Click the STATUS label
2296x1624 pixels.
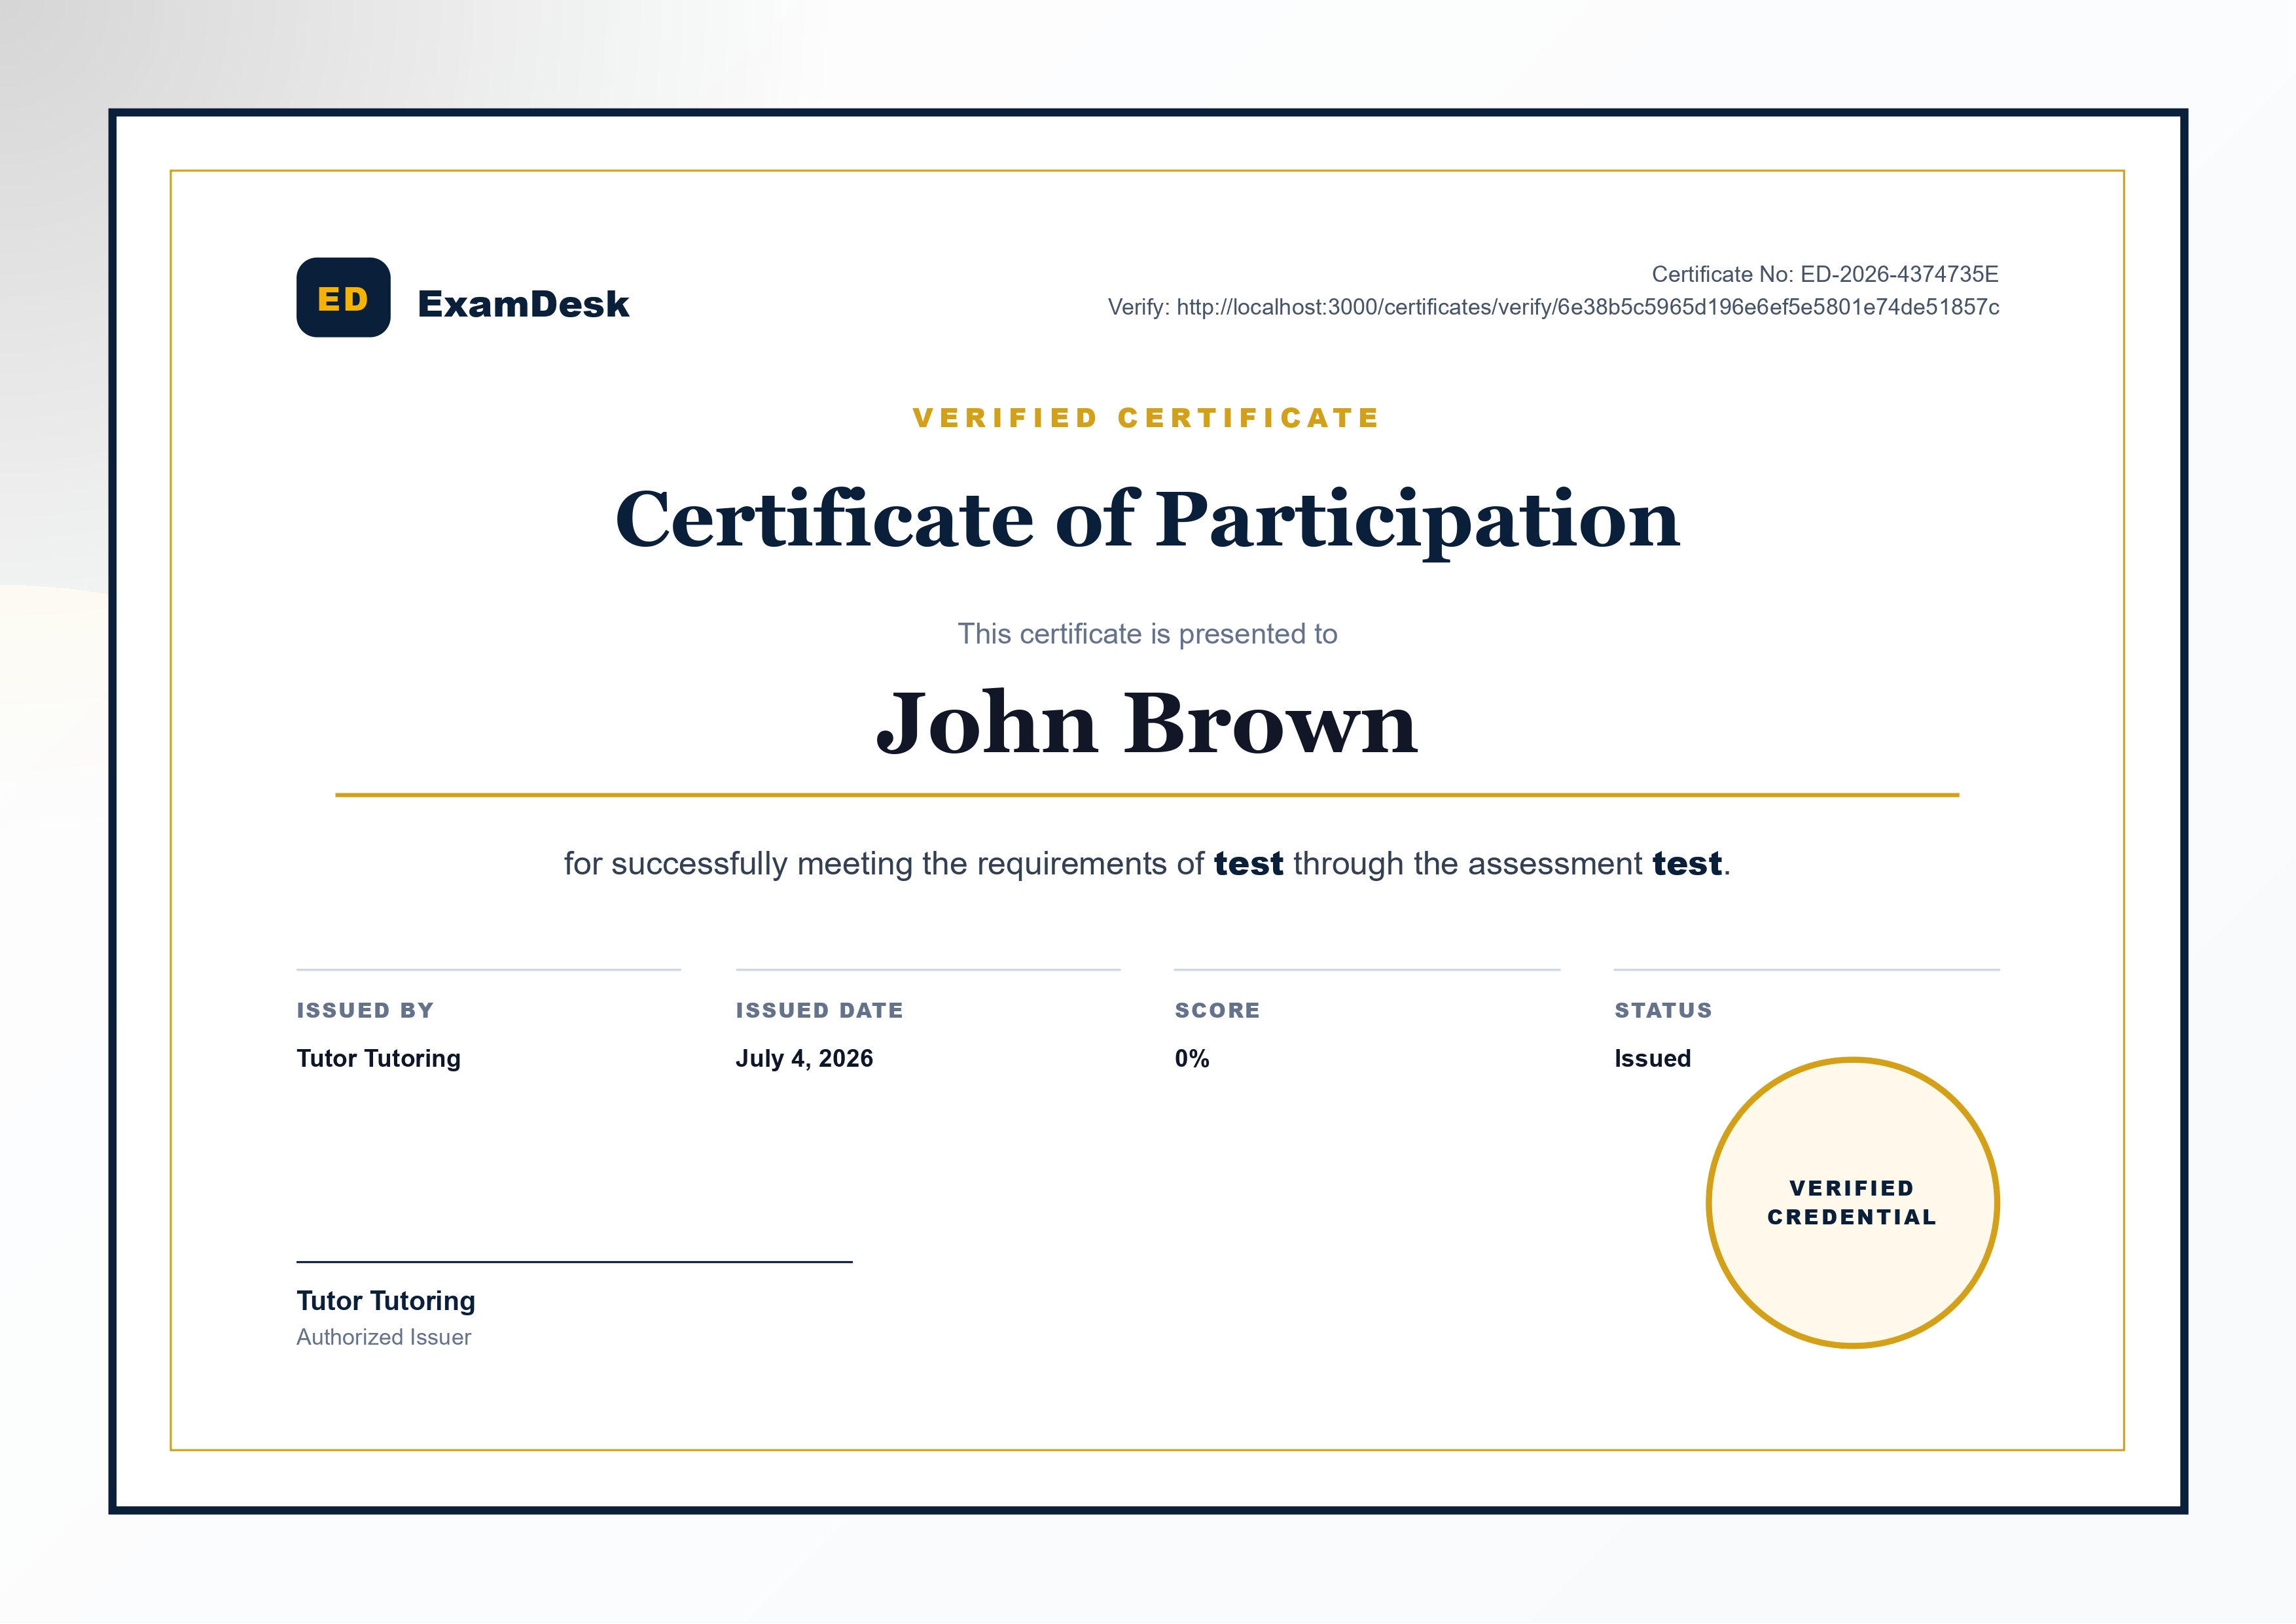[1664, 1010]
